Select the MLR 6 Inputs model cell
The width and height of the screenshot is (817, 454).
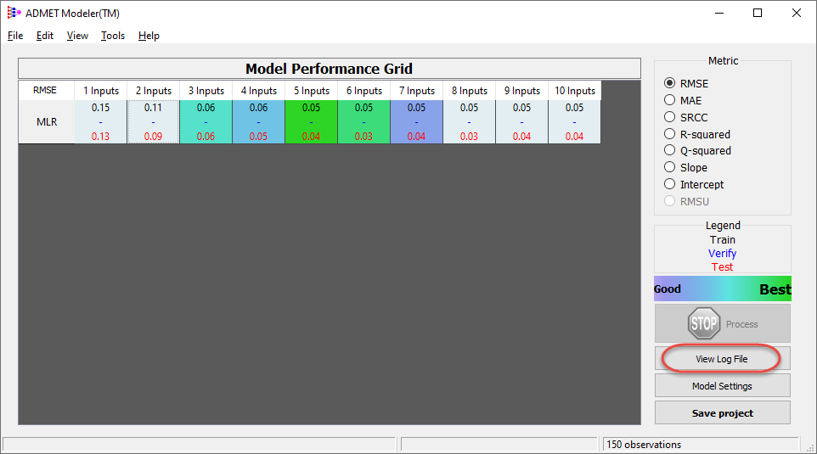click(x=363, y=122)
